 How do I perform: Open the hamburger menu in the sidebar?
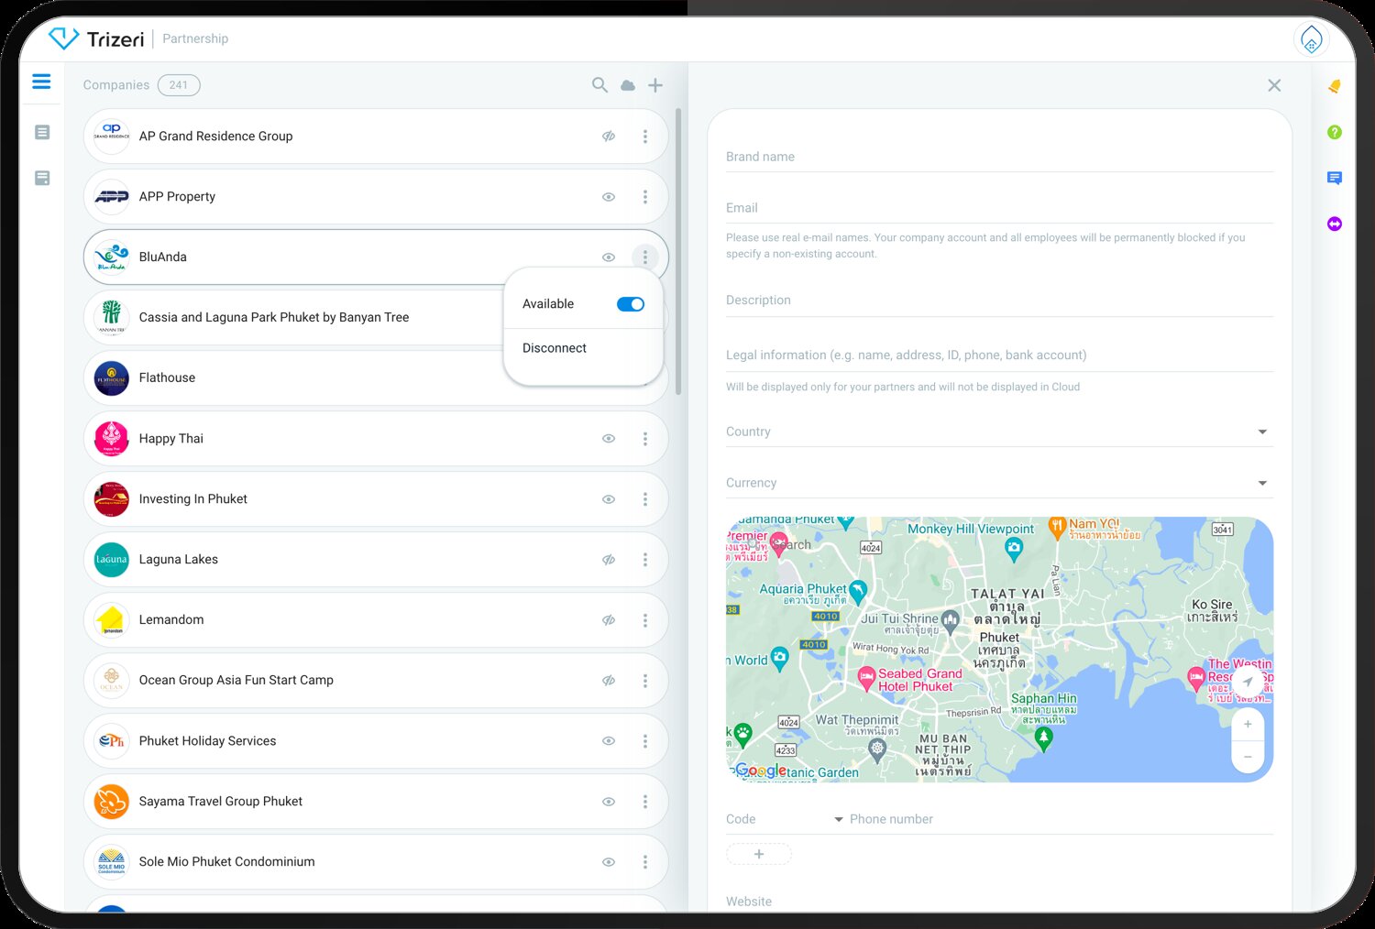click(x=41, y=82)
